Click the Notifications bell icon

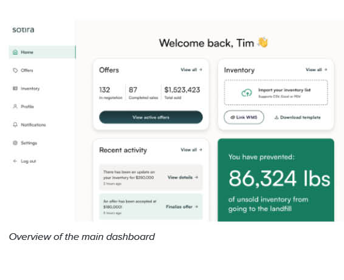pos(15,125)
